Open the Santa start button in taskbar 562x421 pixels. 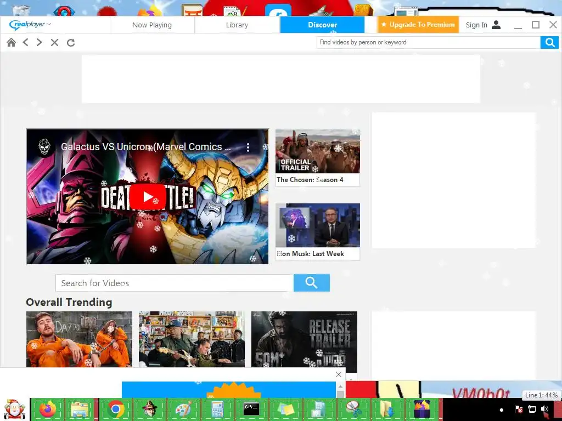point(14,409)
